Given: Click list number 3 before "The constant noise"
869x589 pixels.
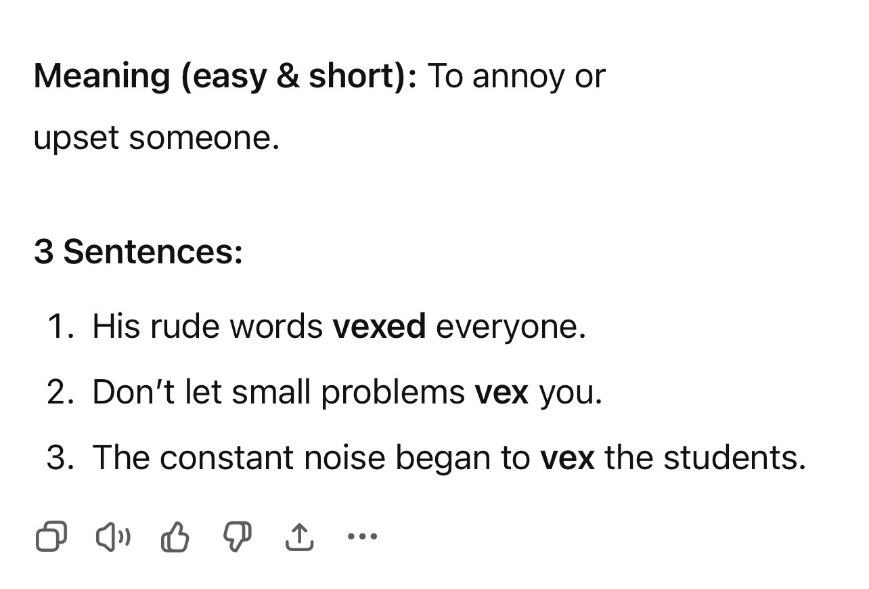Looking at the screenshot, I should click(60, 458).
